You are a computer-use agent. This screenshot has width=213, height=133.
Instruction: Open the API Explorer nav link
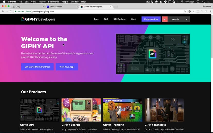(x=120, y=19)
